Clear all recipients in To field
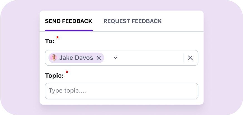This screenshot has width=243, height=118. [x=190, y=58]
